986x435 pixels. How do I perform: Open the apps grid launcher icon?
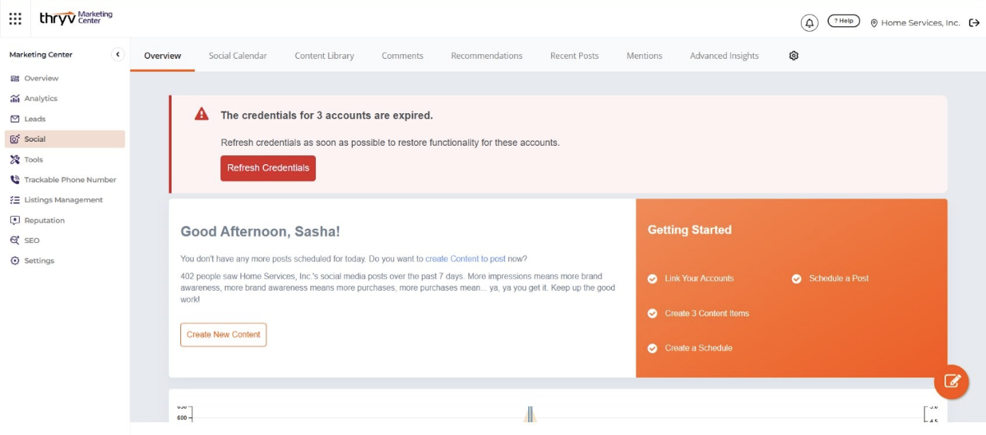point(15,18)
